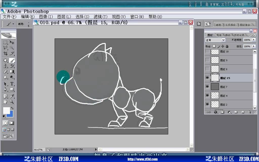The image size is (259, 162).
Task: Select the Zoom tool
Action: coord(12,102)
